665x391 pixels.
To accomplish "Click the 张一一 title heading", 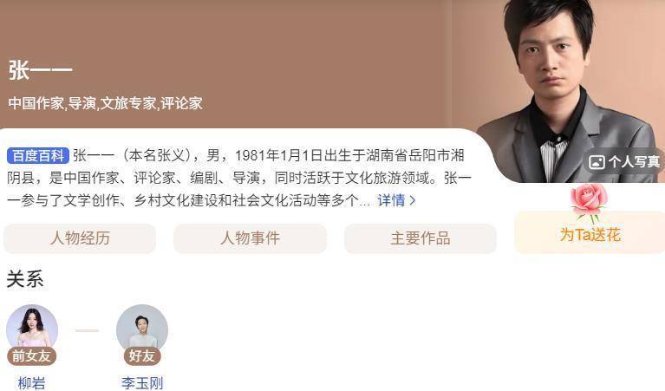I will click(40, 70).
